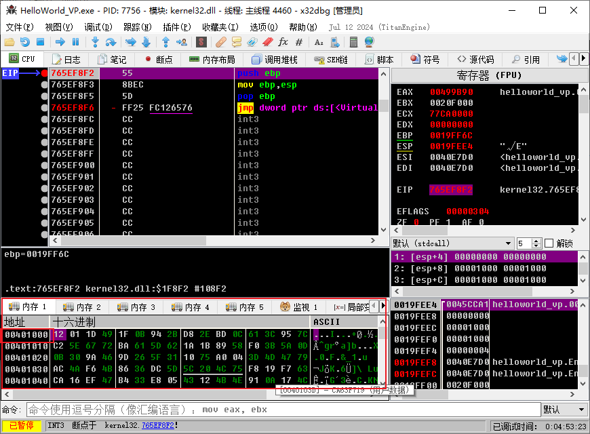Image resolution: width=590 pixels, height=434 pixels.
Task: Click the Step Over toolbar icon
Action: point(109,42)
